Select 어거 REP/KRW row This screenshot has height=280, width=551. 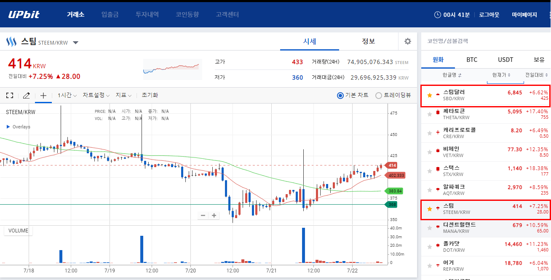click(486, 266)
